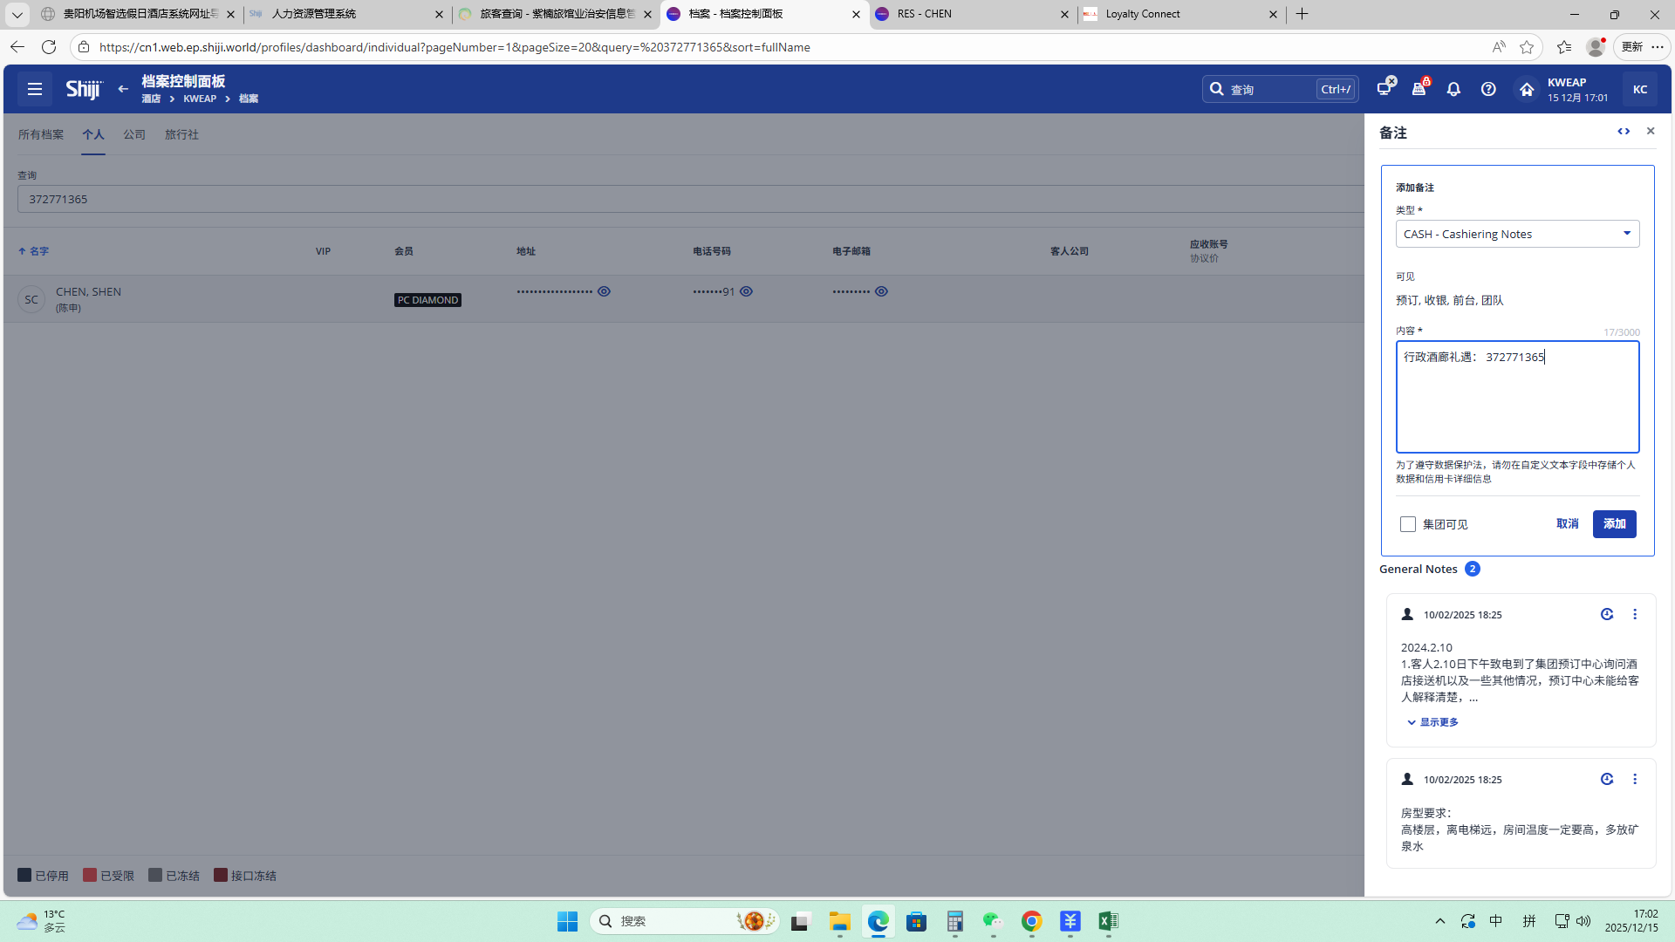
Task: Click the home property icon
Action: pyautogui.click(x=1526, y=89)
